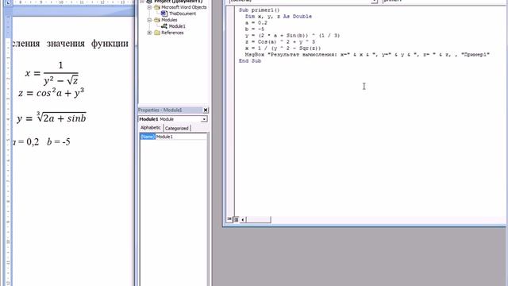This screenshot has width=508, height=286.
Task: Click the word 'функции' in Word document
Action: point(110,43)
